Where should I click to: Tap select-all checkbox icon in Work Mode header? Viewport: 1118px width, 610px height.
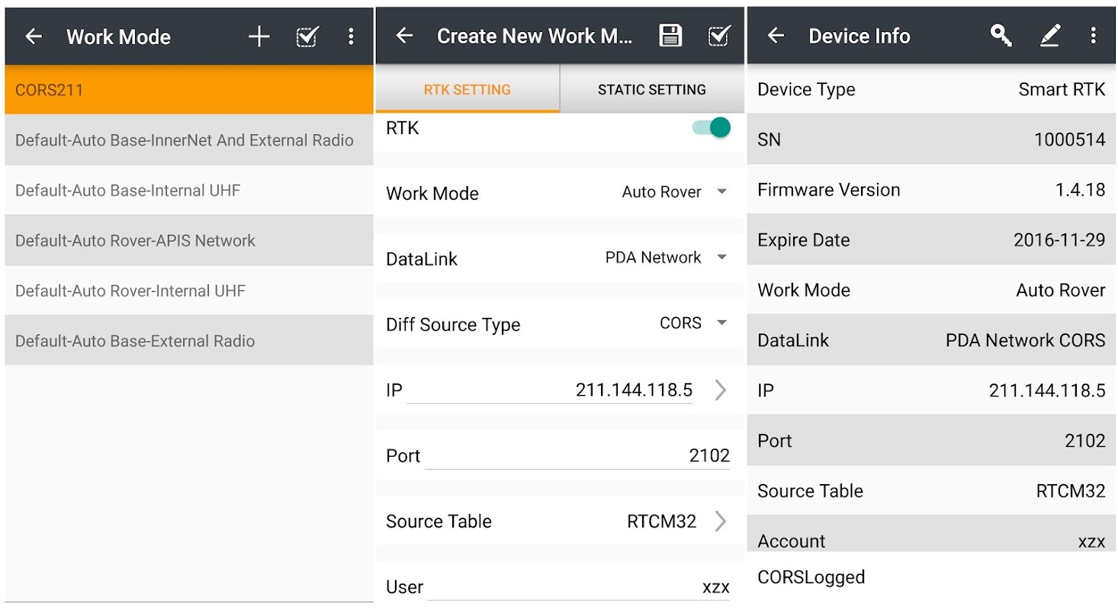coord(307,37)
